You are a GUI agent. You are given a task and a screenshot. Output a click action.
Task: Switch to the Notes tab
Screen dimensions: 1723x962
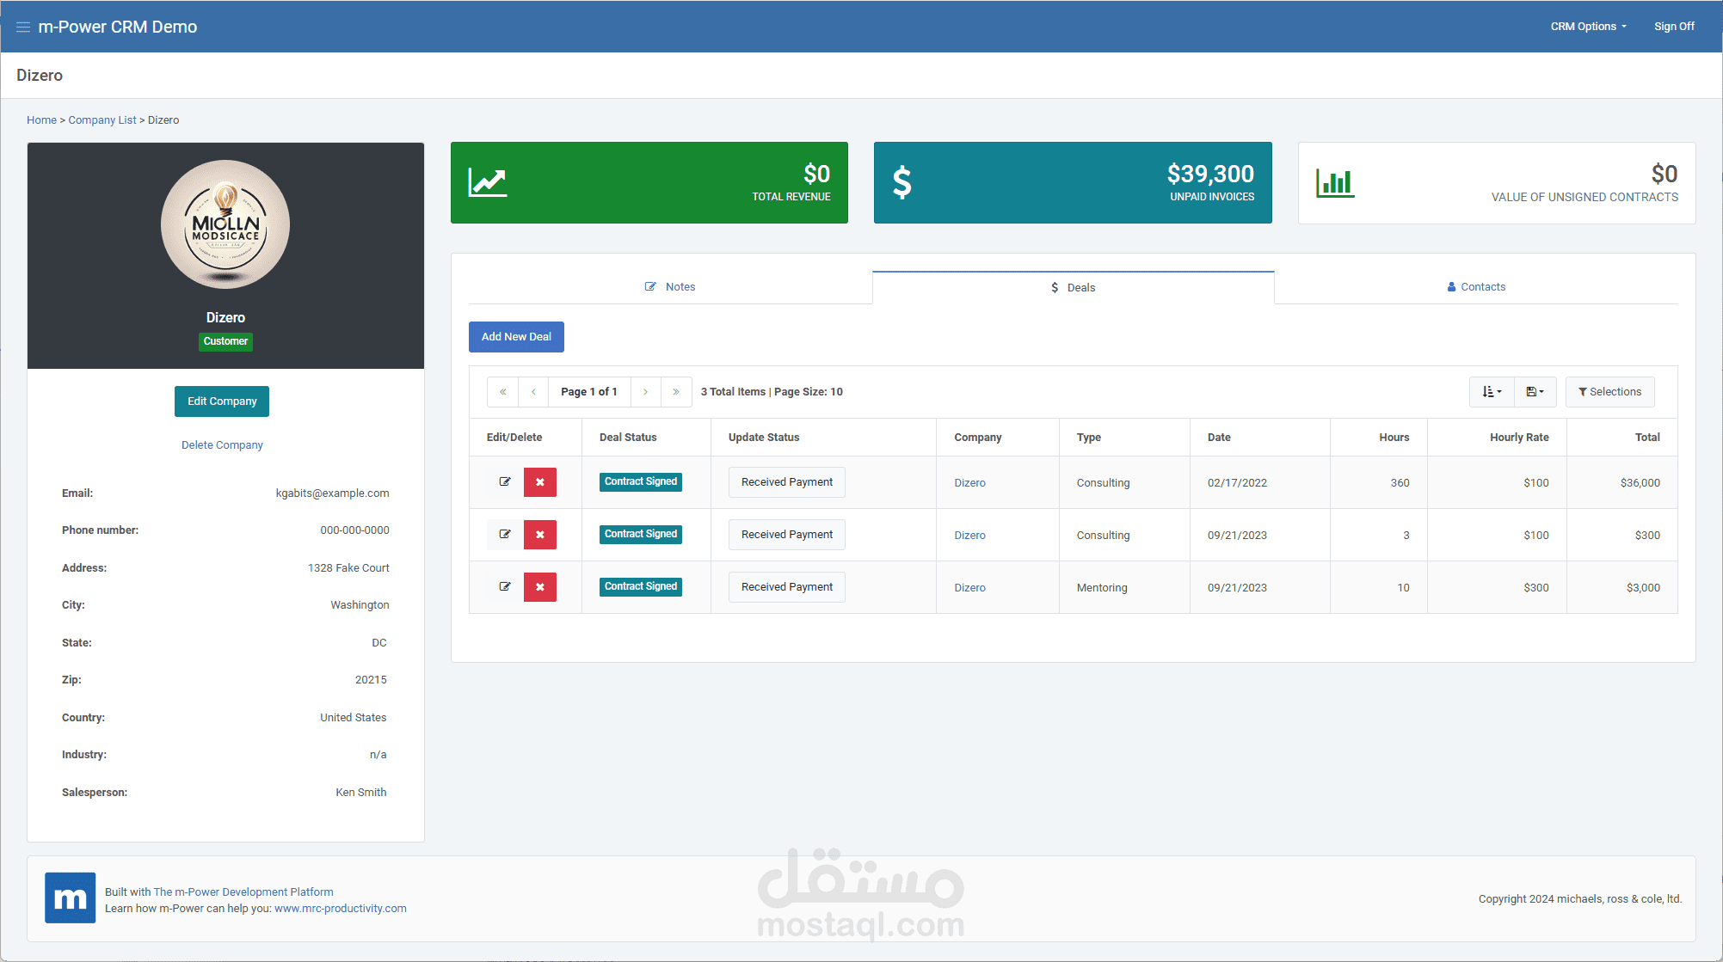(670, 287)
